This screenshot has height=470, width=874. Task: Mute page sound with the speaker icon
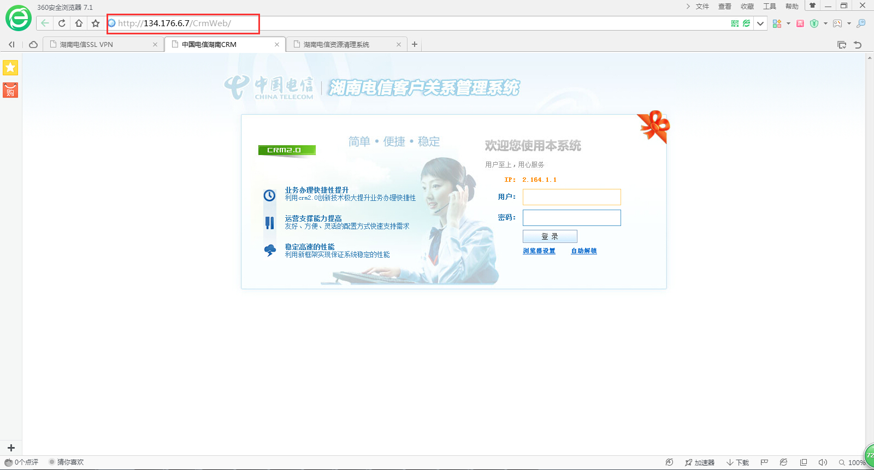click(823, 462)
